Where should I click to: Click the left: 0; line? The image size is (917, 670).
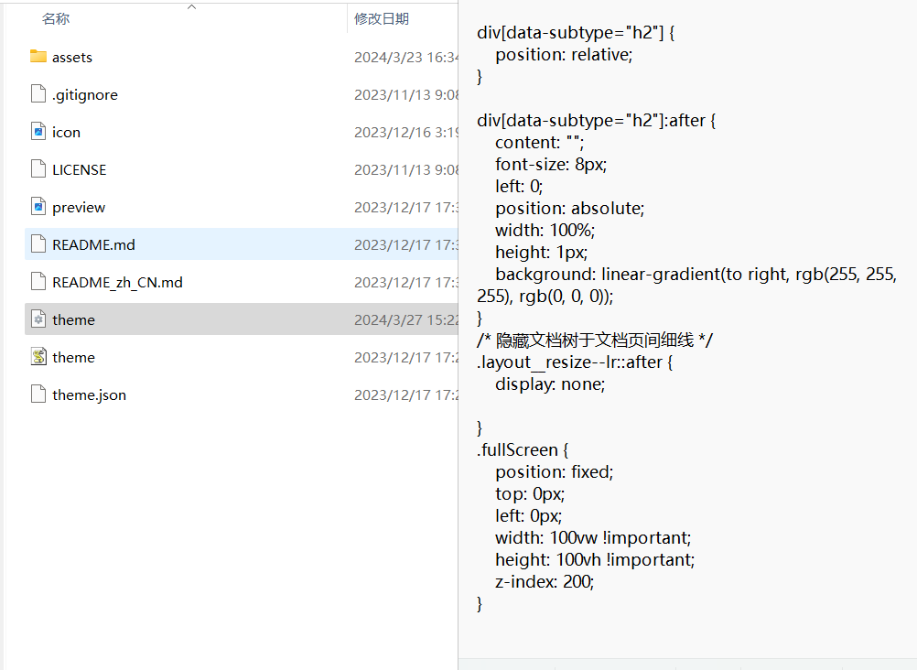coord(519,186)
